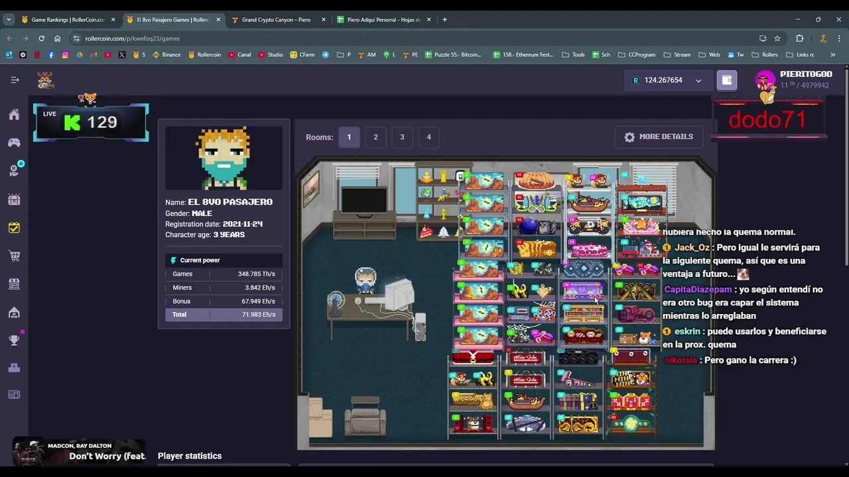Reload the page
The height and width of the screenshot is (477, 849).
[x=41, y=38]
